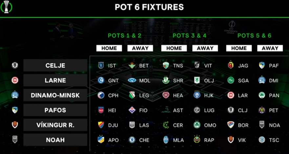This screenshot has width=289, height=154.
Task: Select the Larne crest next to LARNE label
Action: coord(15,80)
